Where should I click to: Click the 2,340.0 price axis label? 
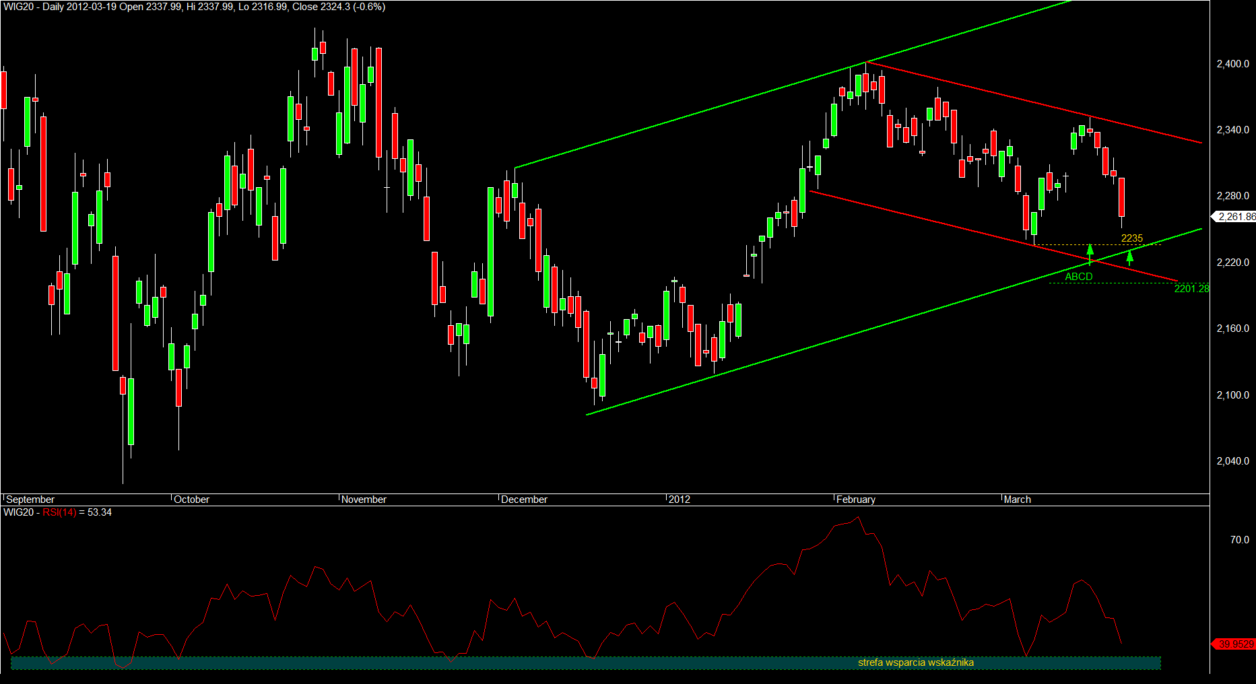click(x=1232, y=130)
